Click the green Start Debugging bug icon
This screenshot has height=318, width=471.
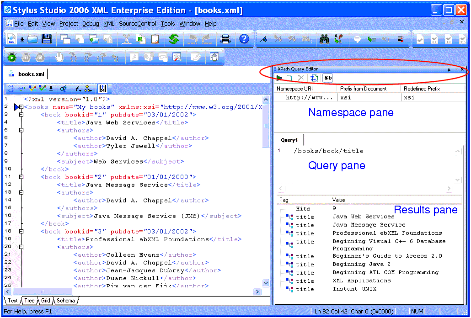click(12, 57)
